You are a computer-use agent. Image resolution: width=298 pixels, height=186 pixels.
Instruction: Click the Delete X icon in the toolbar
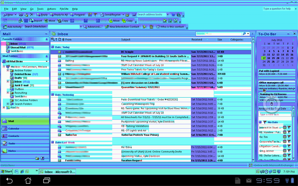[31, 15]
